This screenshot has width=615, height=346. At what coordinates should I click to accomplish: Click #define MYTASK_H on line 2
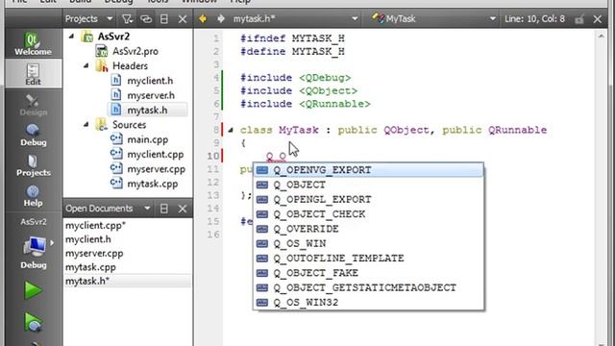pyautogui.click(x=292, y=51)
